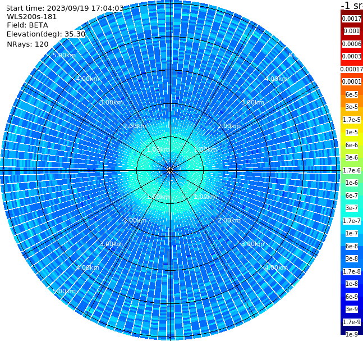Viewport: 363px width, 341px height.
Task: Pick the cyan '3e-7' colorbar segment
Action: point(352,208)
